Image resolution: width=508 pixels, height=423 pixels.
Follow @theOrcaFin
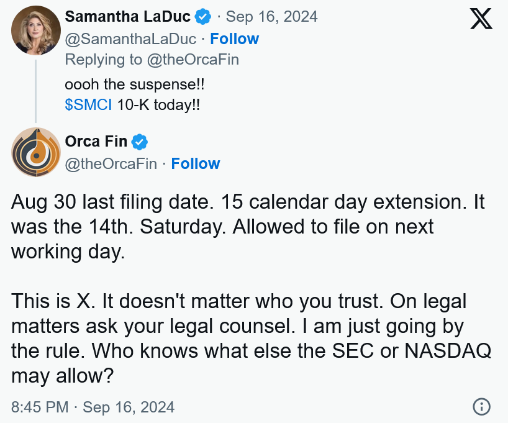coord(196,164)
